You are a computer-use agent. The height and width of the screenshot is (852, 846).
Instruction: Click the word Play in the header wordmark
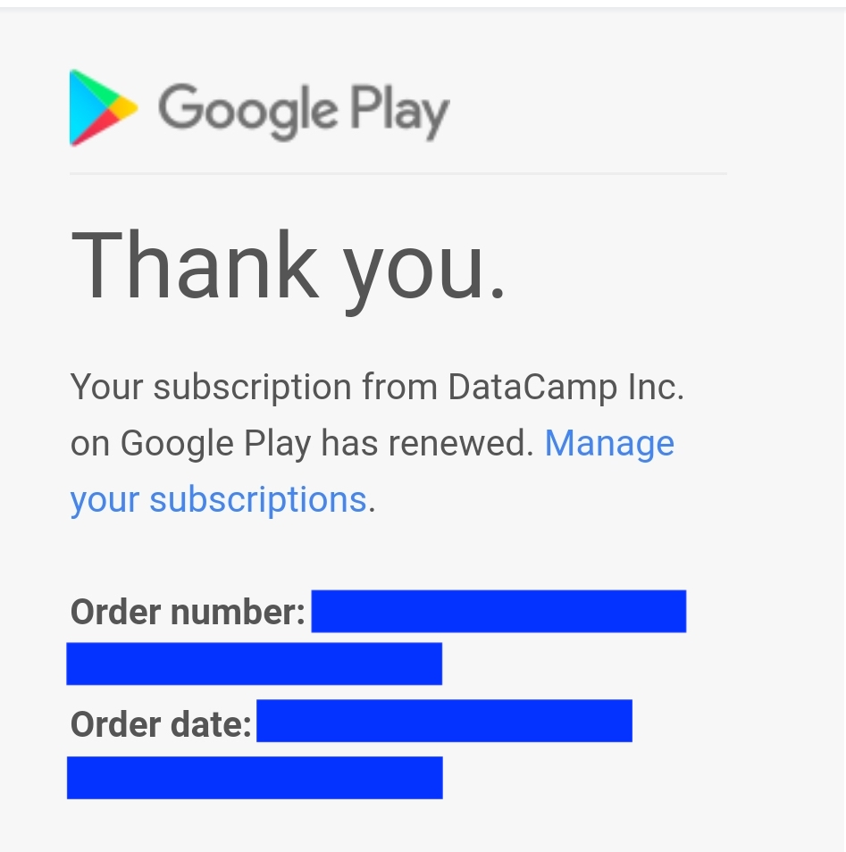pyautogui.click(x=398, y=112)
